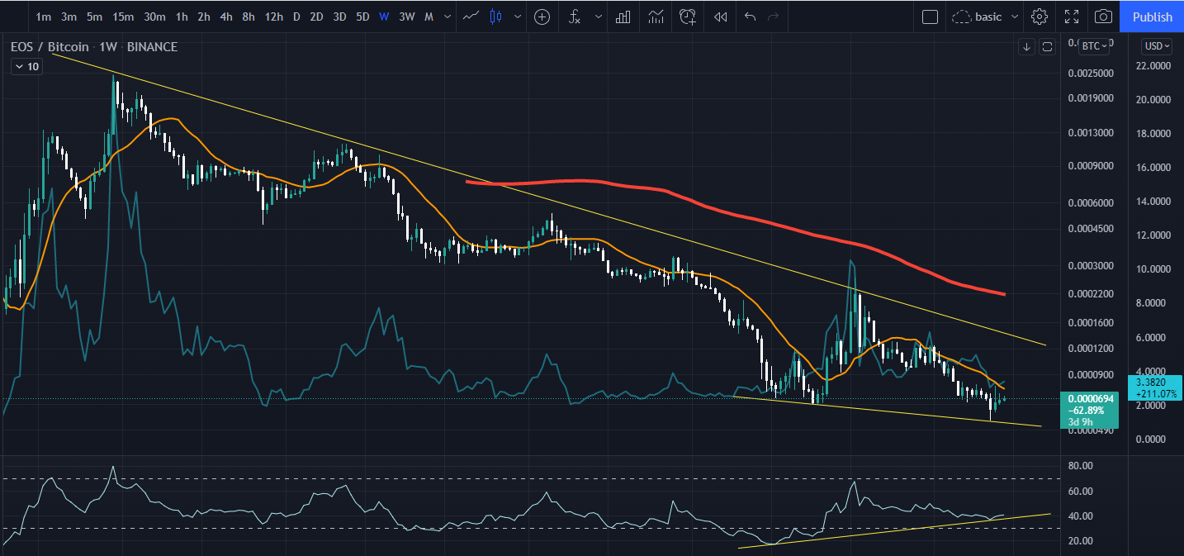Viewport: 1184px width, 556px height.
Task: Open the indicators fx icon
Action: tap(574, 17)
